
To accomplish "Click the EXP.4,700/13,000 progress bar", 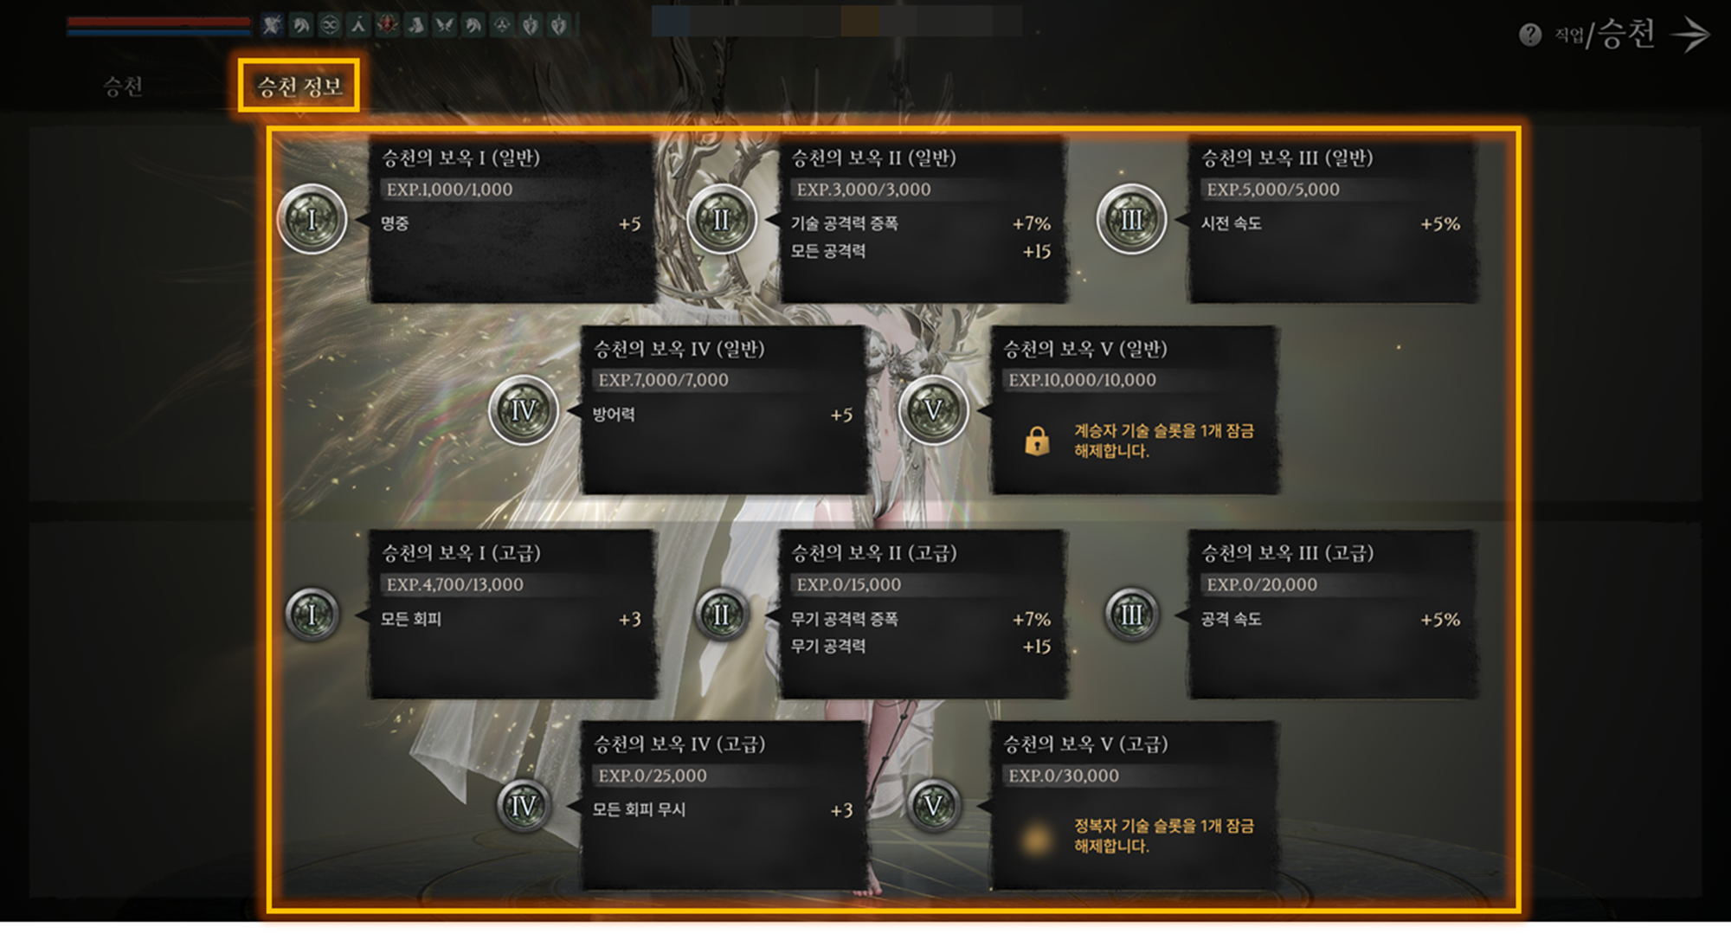I will click(x=511, y=584).
